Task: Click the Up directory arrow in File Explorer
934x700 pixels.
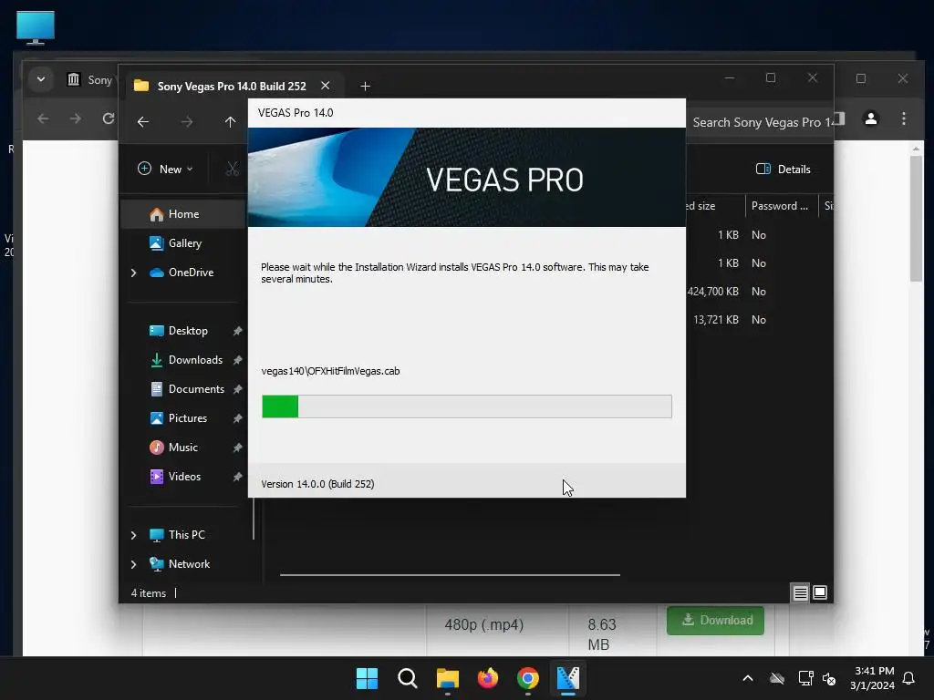Action: pyautogui.click(x=231, y=122)
